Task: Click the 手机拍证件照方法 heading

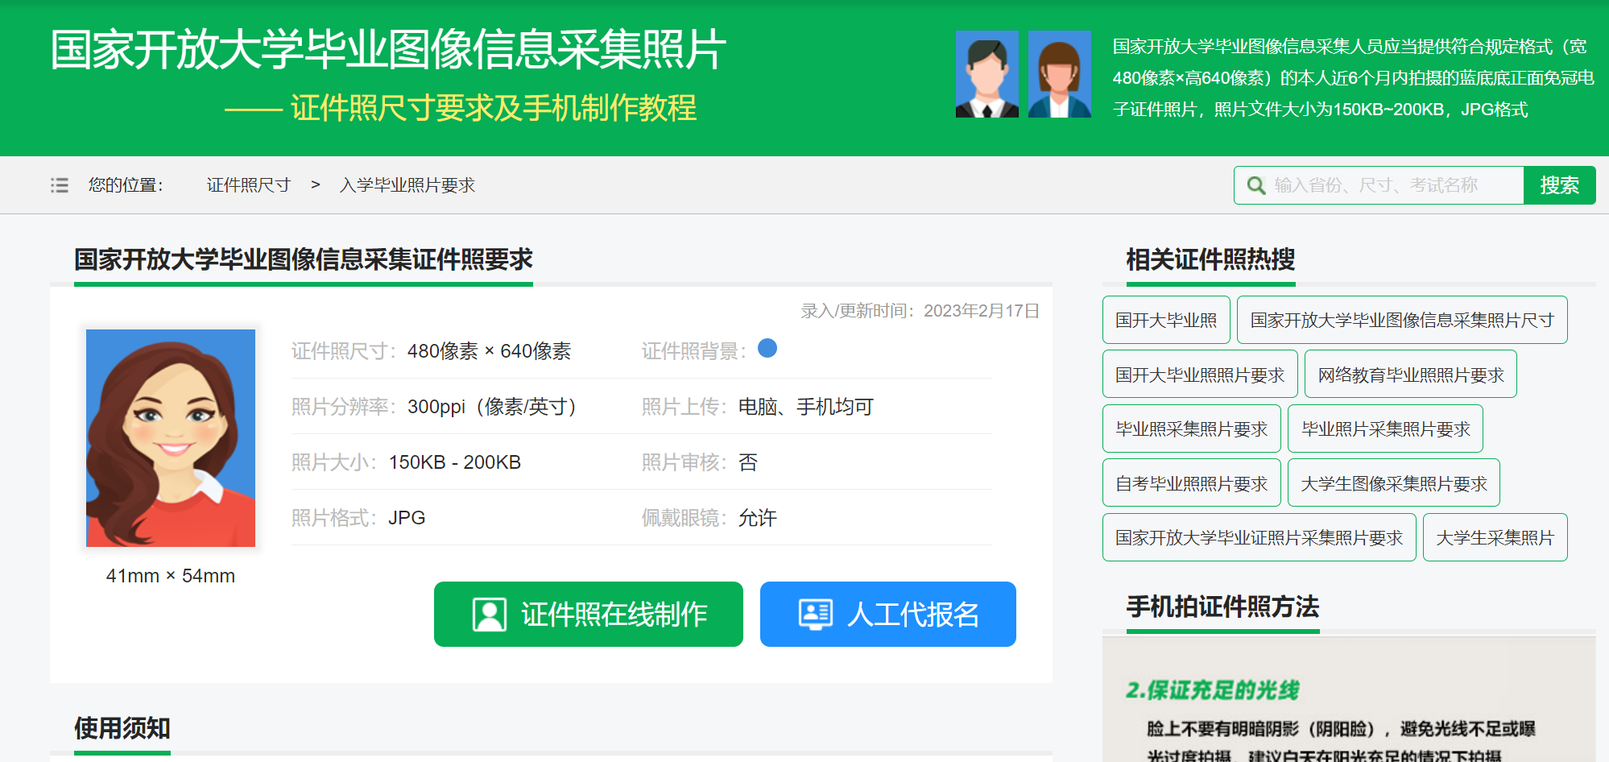Action: pyautogui.click(x=1222, y=607)
